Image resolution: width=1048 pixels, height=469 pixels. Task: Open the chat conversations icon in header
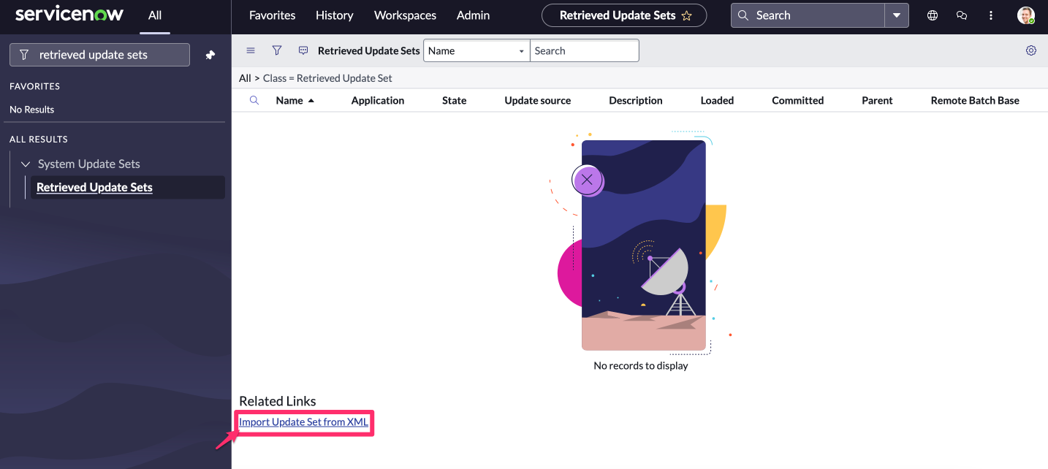point(961,15)
